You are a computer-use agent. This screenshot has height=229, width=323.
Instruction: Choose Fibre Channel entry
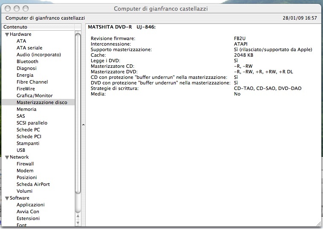point(32,82)
